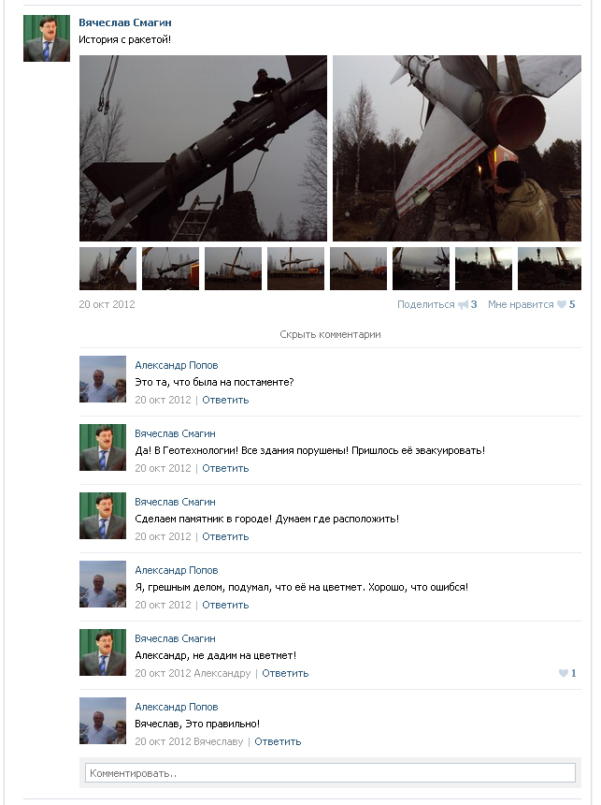Click the post date 20 окт 2012
Viewport: 601px width, 805px height.
click(x=107, y=304)
